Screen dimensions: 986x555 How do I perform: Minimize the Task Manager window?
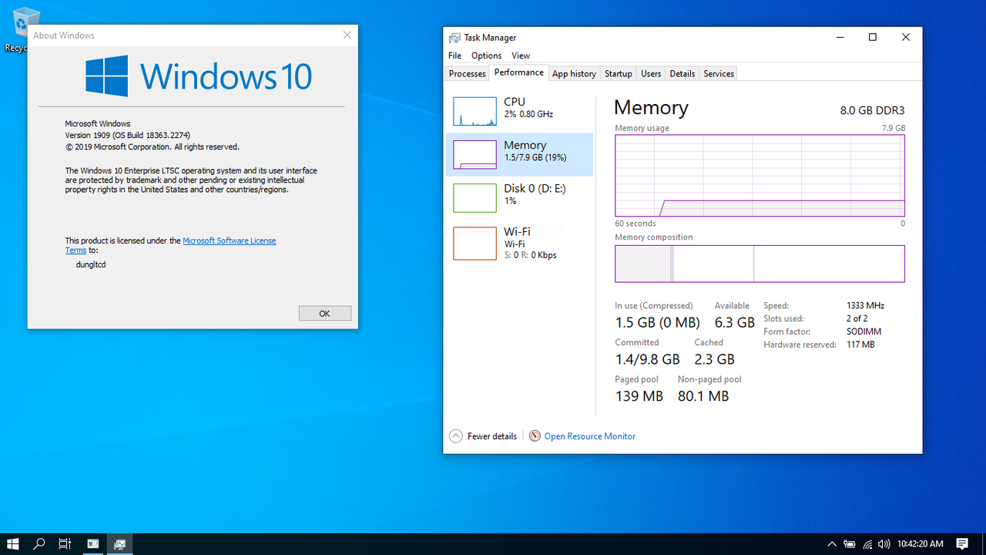coord(839,37)
